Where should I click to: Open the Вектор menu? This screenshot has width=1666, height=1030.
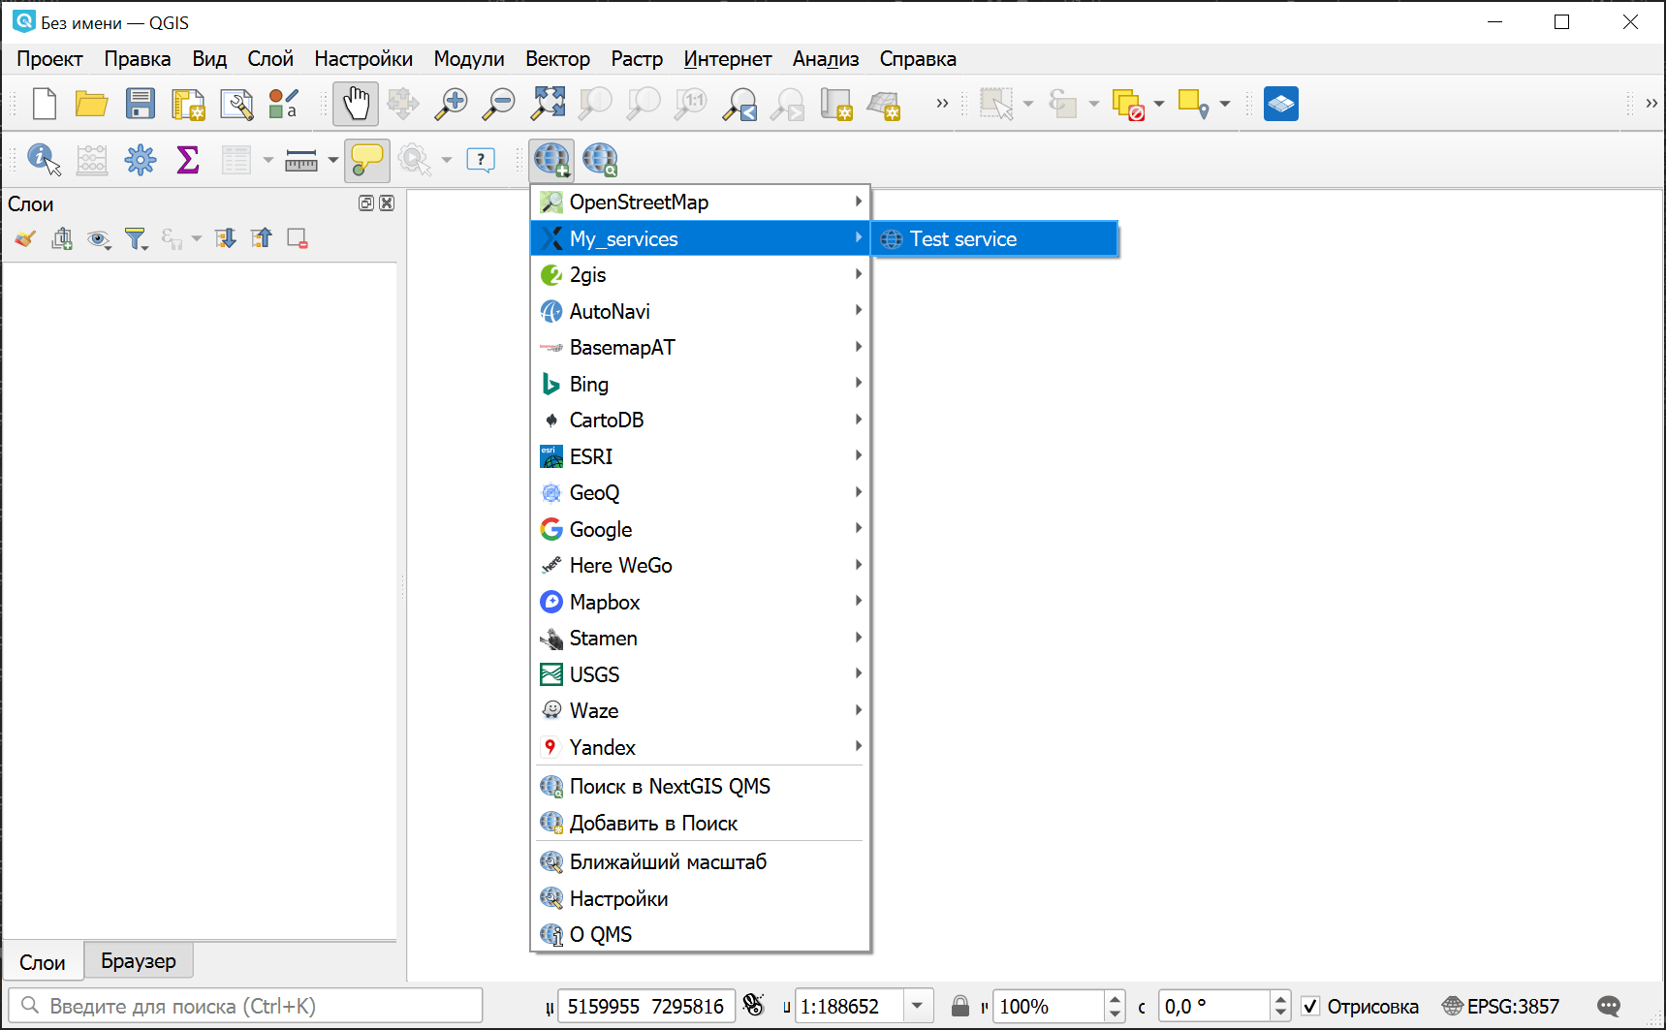[x=557, y=59]
